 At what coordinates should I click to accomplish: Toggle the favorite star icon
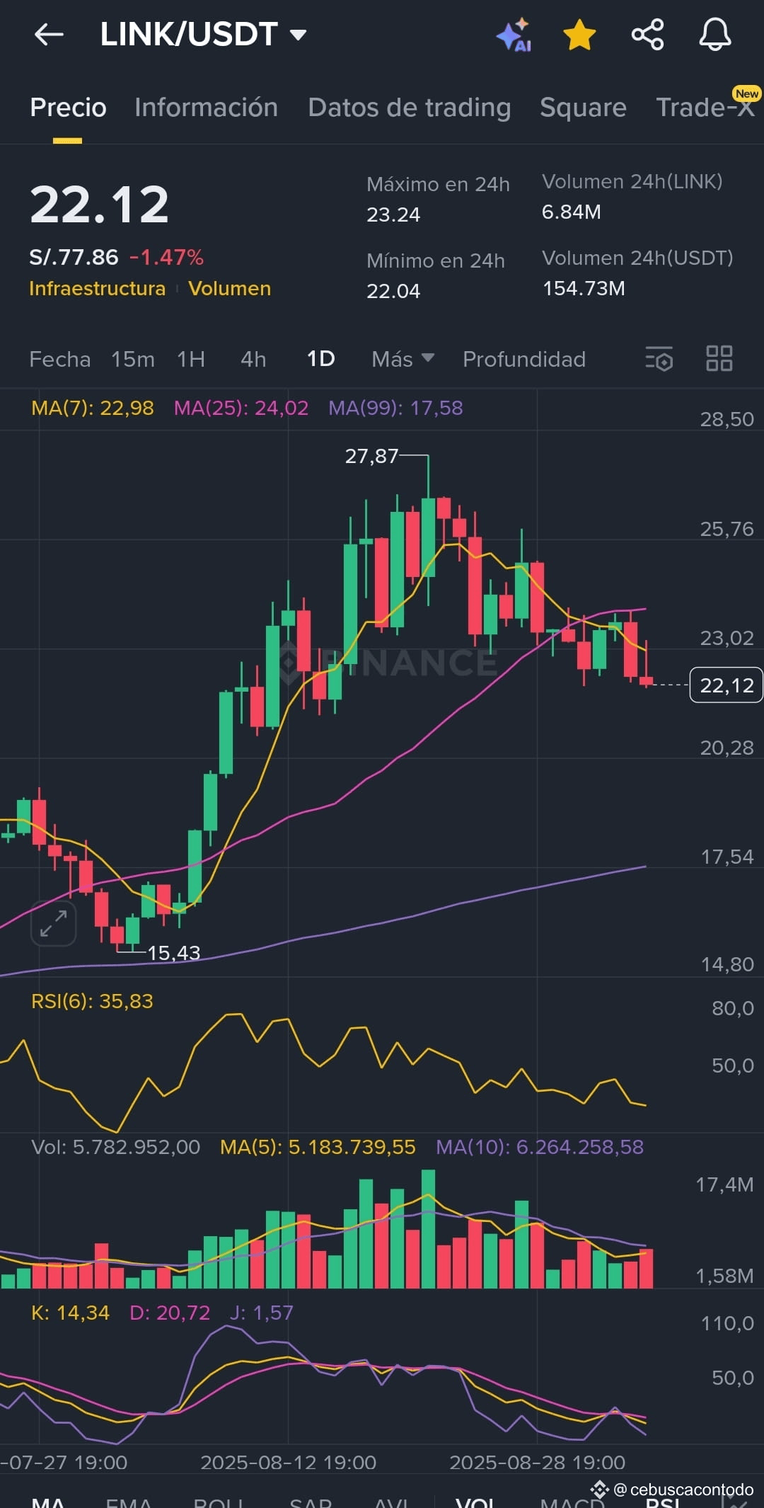(579, 35)
